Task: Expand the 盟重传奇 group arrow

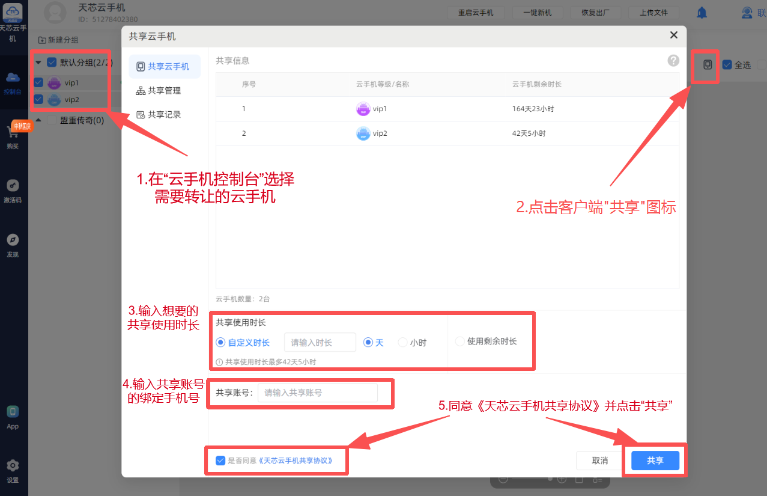Action: [x=38, y=120]
